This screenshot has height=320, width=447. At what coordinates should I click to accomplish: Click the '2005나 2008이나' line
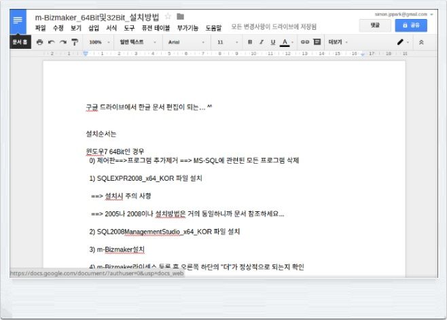pos(187,214)
